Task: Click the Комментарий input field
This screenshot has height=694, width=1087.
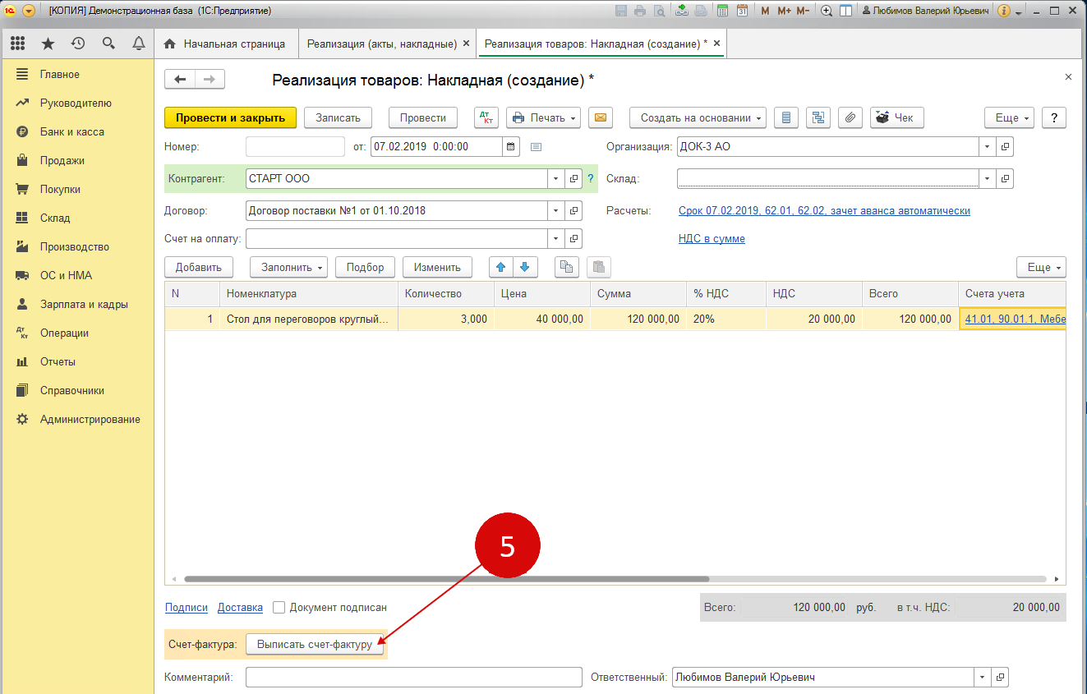Action: (x=413, y=678)
